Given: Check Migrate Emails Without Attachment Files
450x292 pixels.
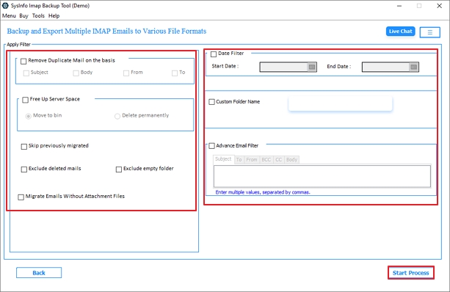Looking at the screenshot, I should [x=21, y=197].
